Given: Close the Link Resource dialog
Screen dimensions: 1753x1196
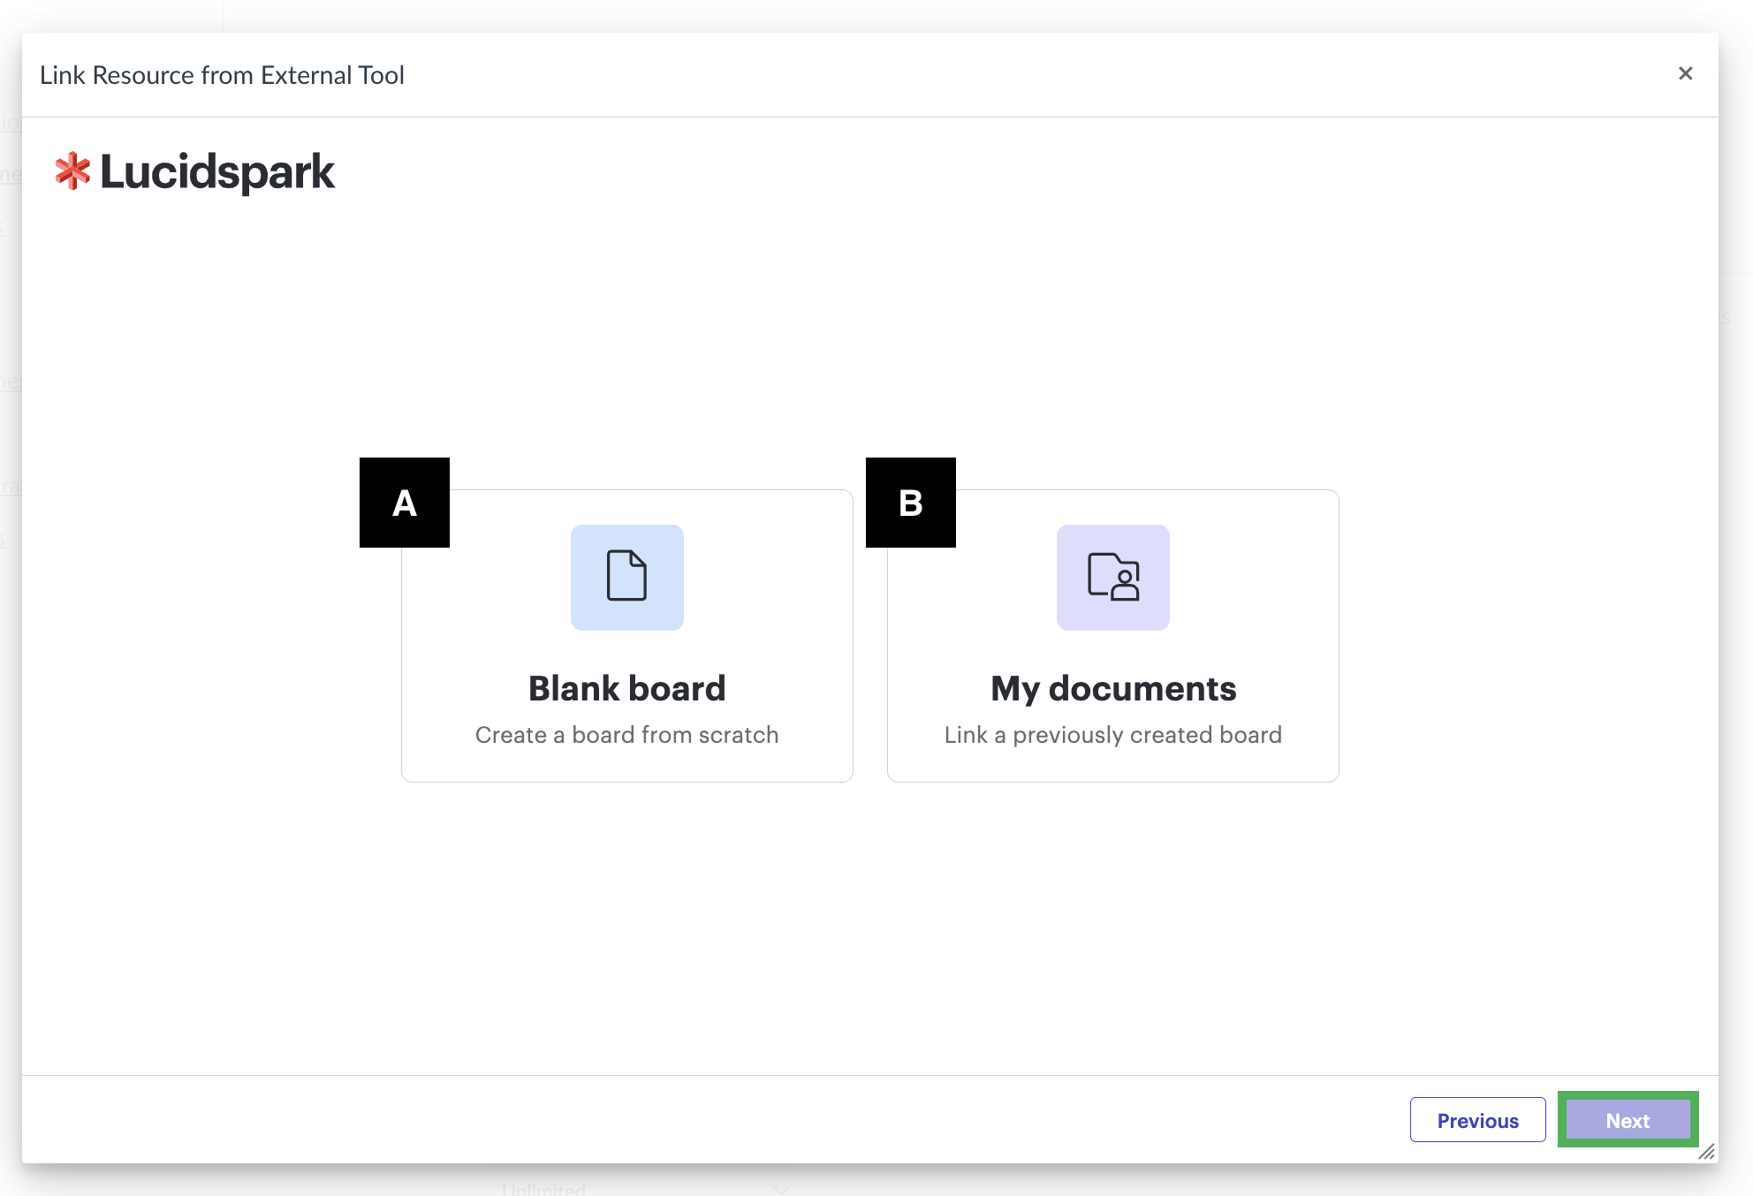Looking at the screenshot, I should point(1685,74).
